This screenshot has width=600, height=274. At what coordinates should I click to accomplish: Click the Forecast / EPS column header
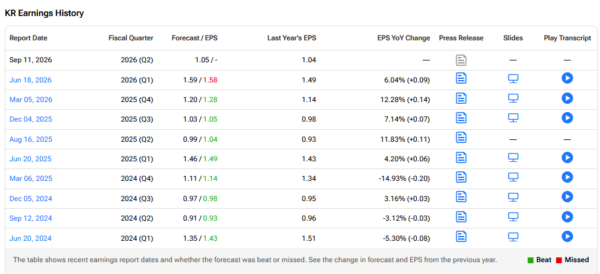tap(194, 38)
